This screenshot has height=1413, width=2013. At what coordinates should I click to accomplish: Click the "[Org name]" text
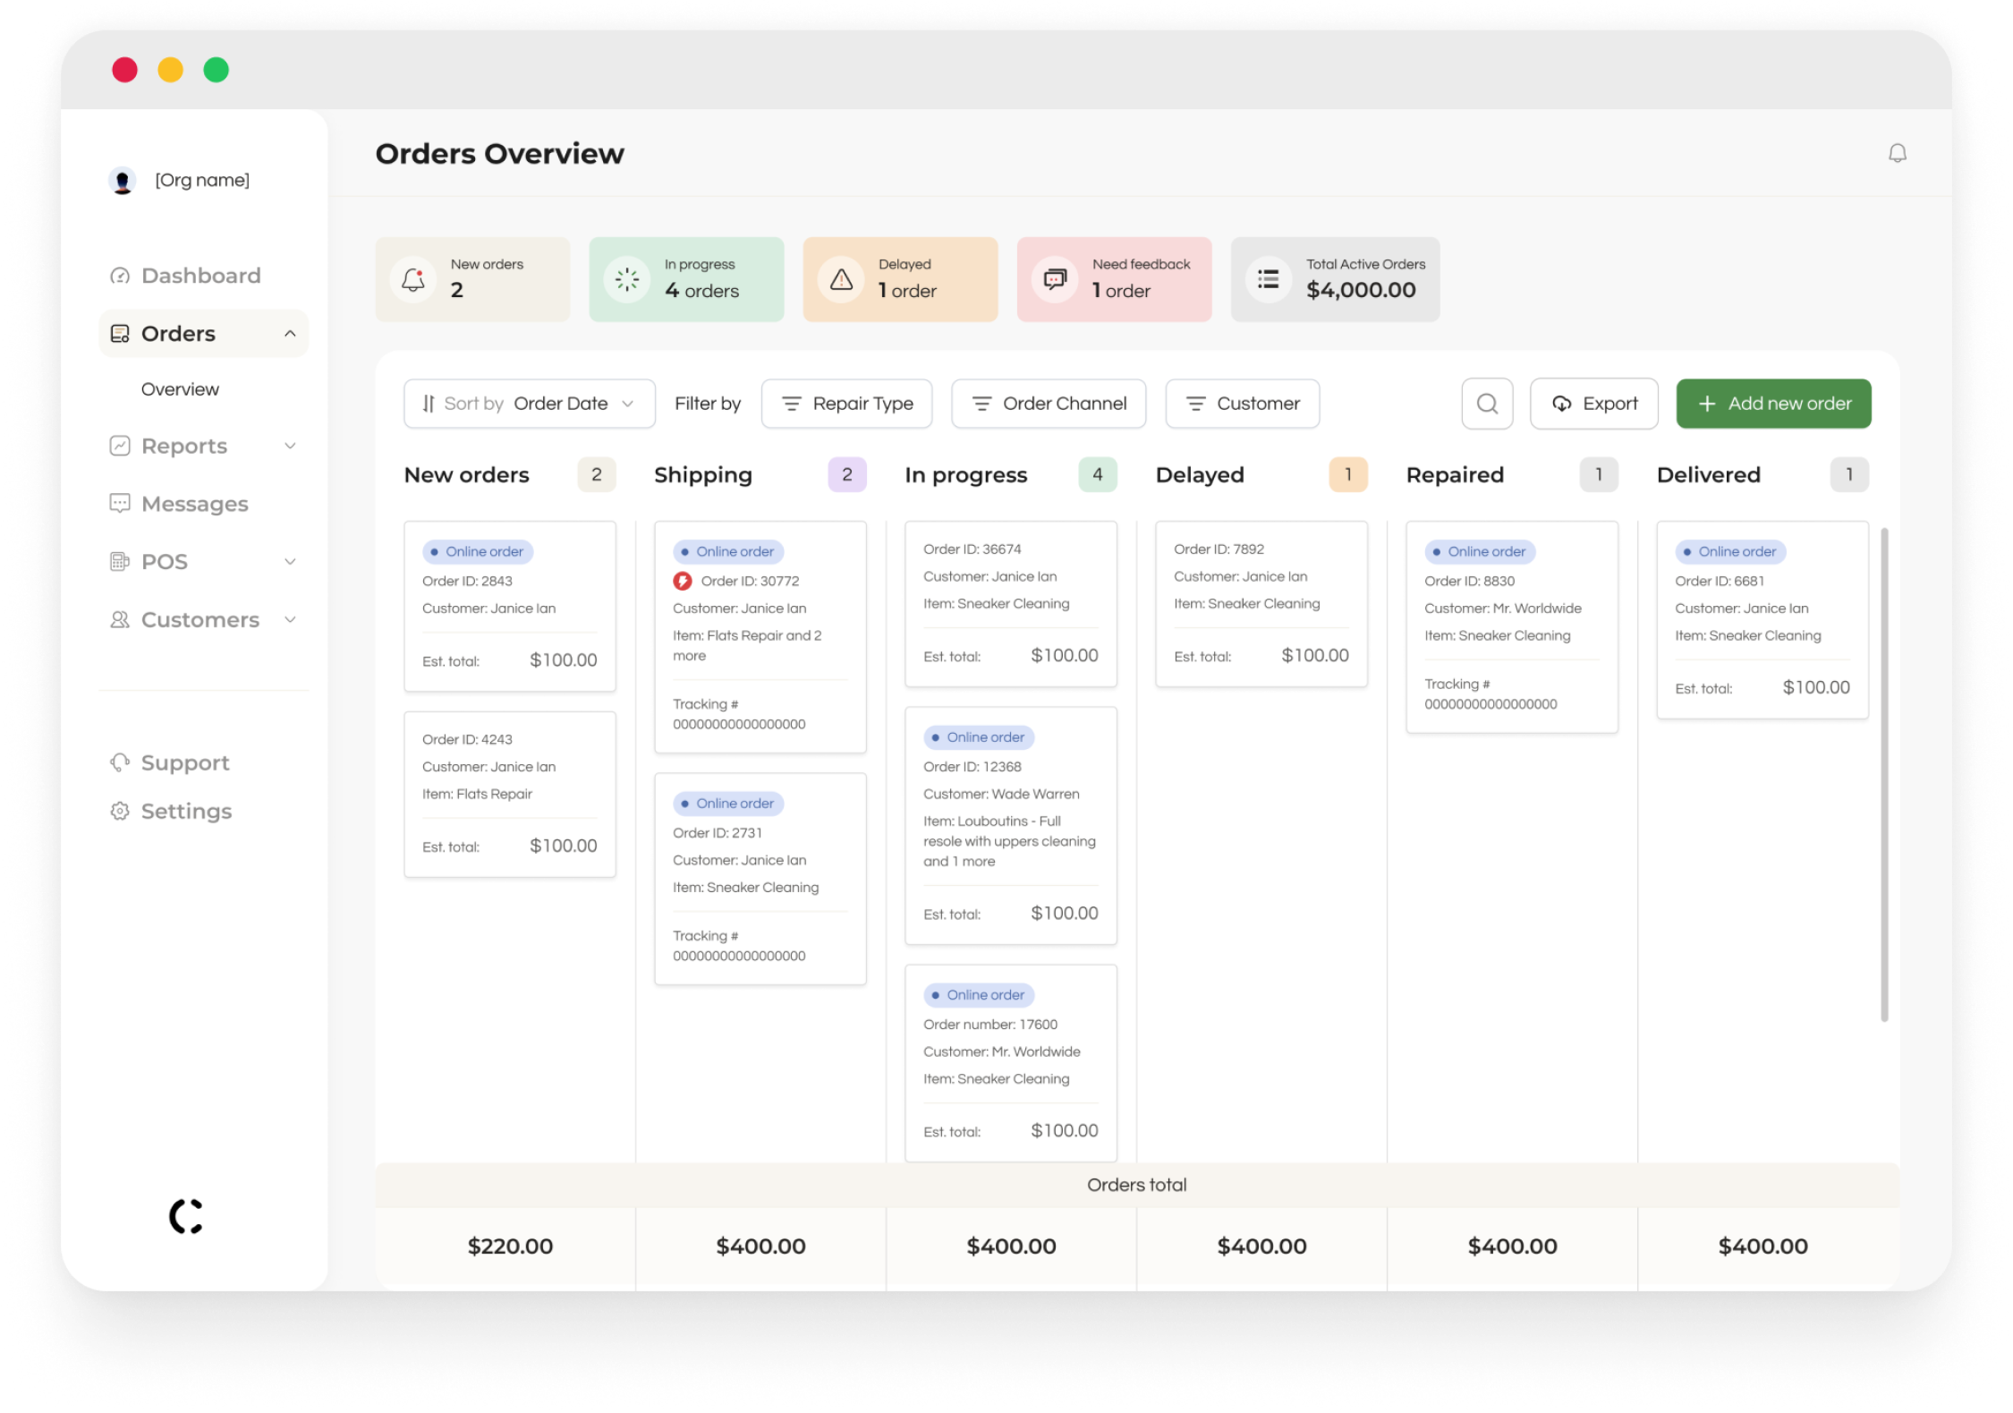point(202,180)
